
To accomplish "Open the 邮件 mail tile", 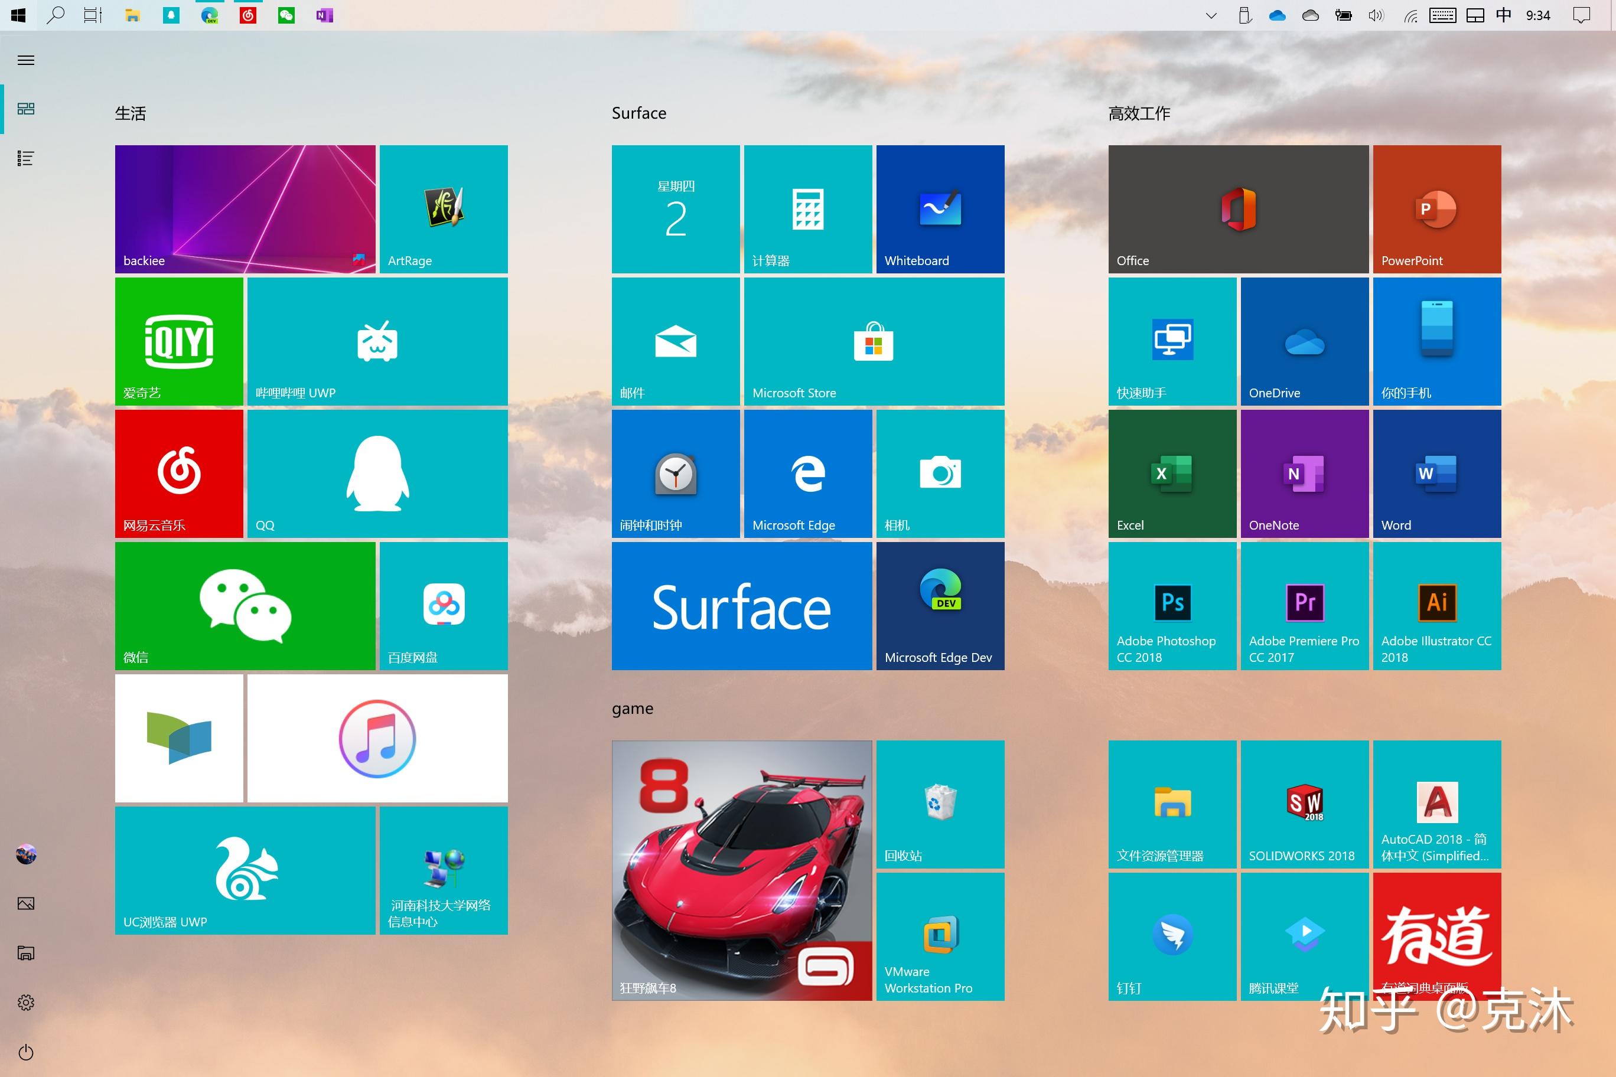I will [676, 341].
